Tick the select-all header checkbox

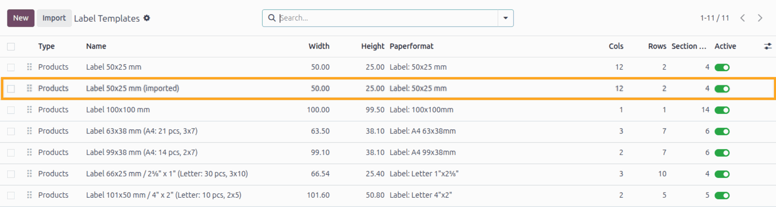(x=11, y=47)
